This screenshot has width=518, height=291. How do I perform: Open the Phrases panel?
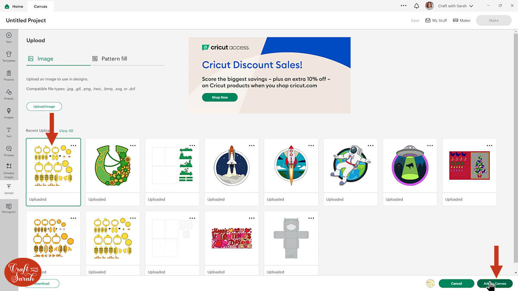pyautogui.click(x=9, y=151)
